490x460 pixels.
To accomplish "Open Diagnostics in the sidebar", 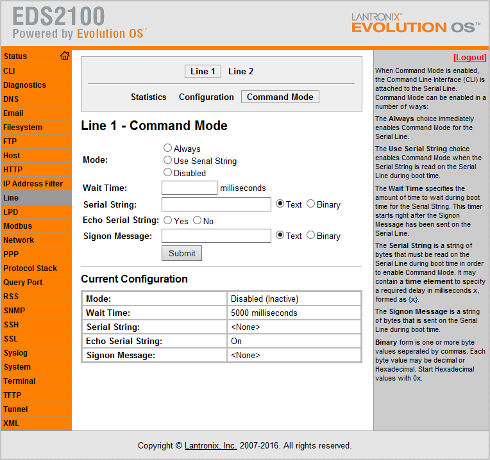I will (37, 85).
